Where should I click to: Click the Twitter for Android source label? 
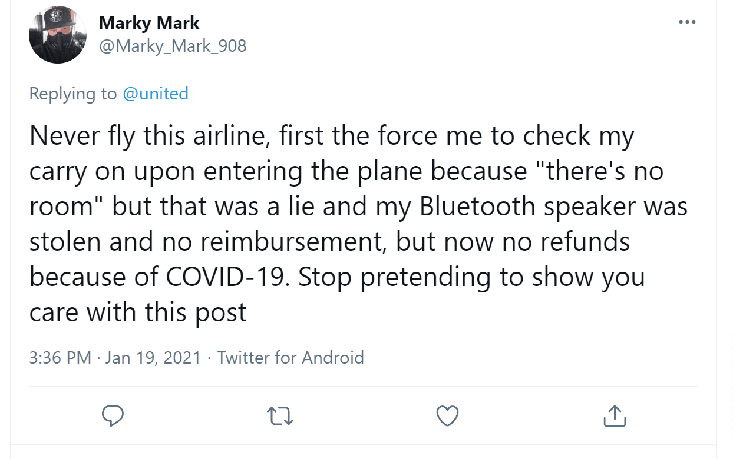pos(290,357)
